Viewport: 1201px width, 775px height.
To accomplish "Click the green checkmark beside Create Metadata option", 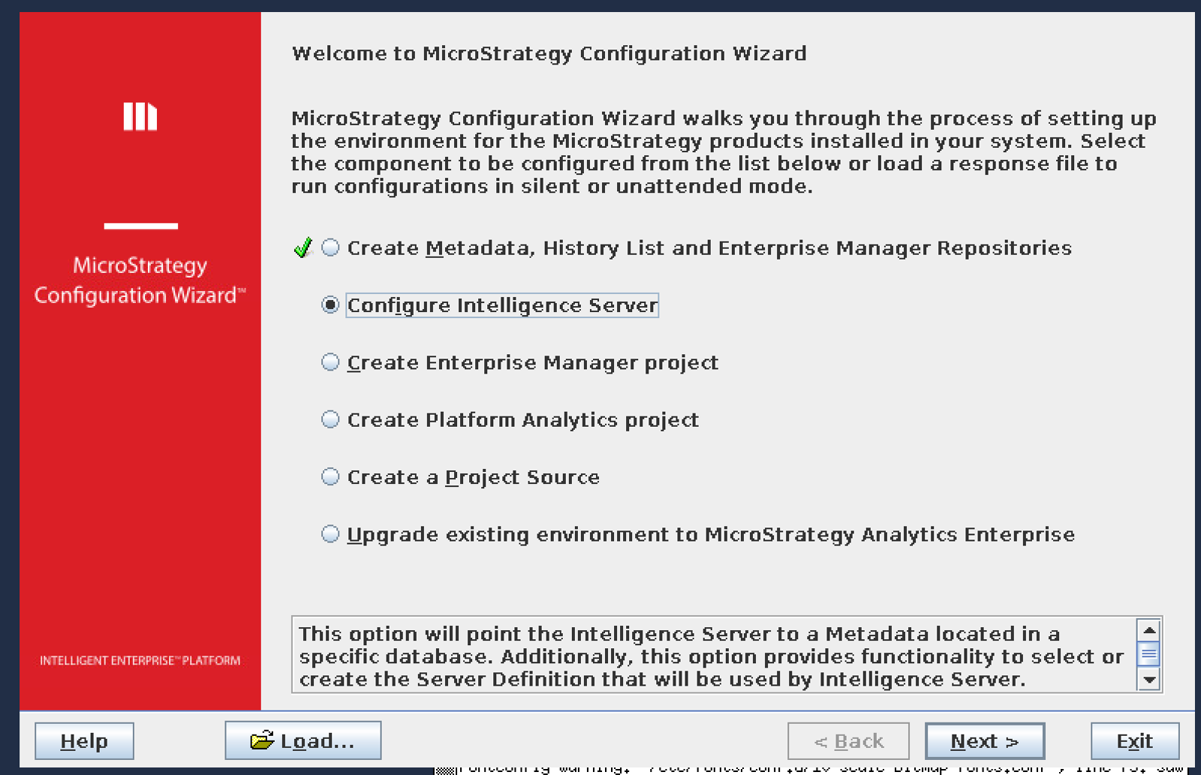I will [x=303, y=248].
